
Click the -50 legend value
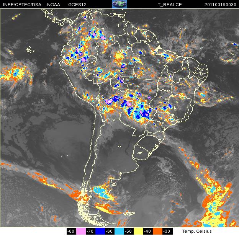(129, 231)
